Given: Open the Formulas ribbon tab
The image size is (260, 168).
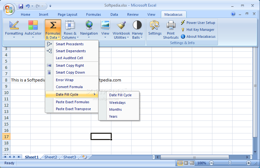Looking at the screenshot, I should click(93, 14).
